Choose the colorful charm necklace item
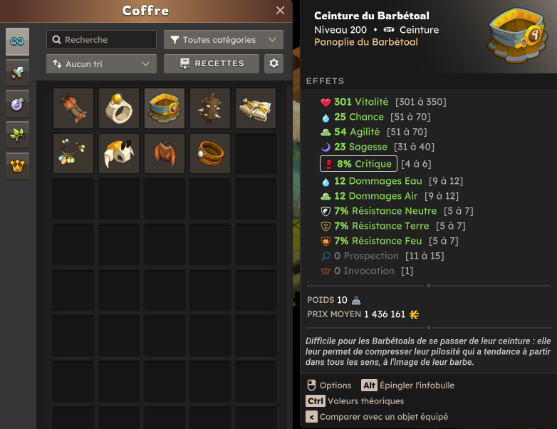This screenshot has width=557, height=429. tap(73, 153)
